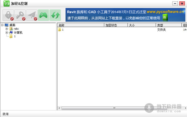
Task: Click the green refresh arrows icon
Action: [55, 15]
